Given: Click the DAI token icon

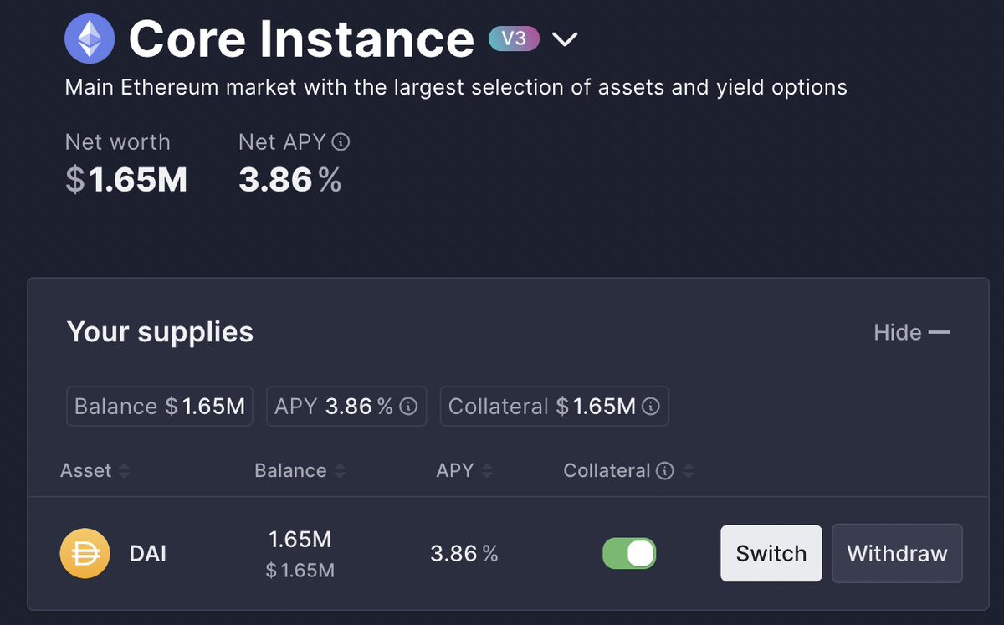Looking at the screenshot, I should click(85, 553).
